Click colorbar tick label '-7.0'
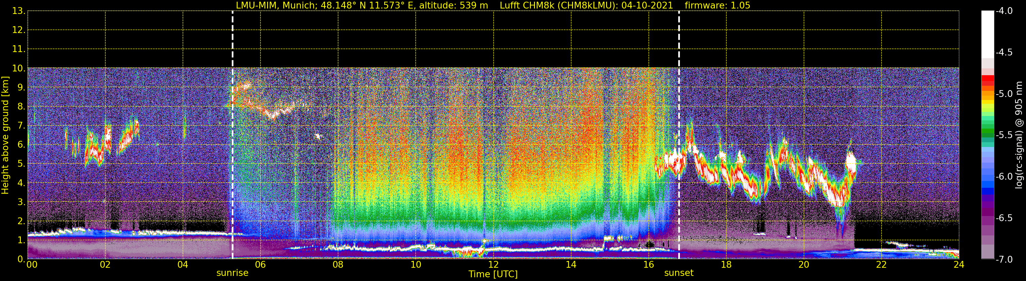The image size is (1026, 281). [1004, 260]
